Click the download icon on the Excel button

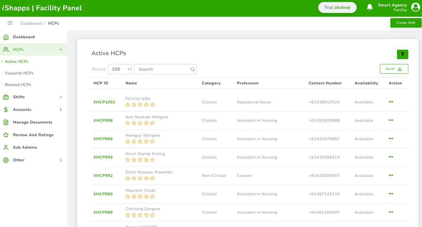[x=399, y=69]
